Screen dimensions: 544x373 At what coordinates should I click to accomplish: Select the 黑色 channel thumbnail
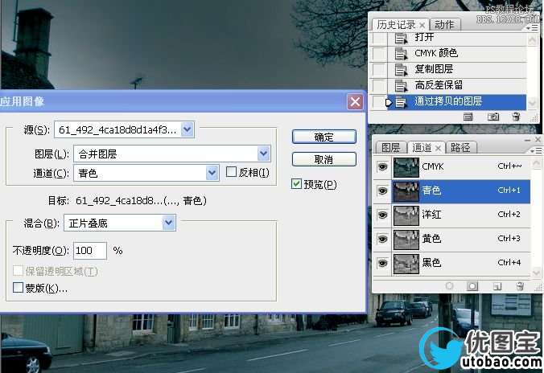[x=406, y=264]
